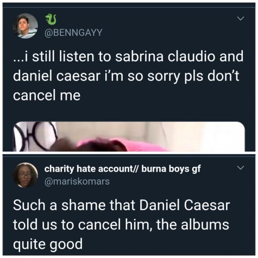Image resolution: width=258 pixels, height=258 pixels.
Task: Click the "quite good" text line
Action: click(x=48, y=244)
